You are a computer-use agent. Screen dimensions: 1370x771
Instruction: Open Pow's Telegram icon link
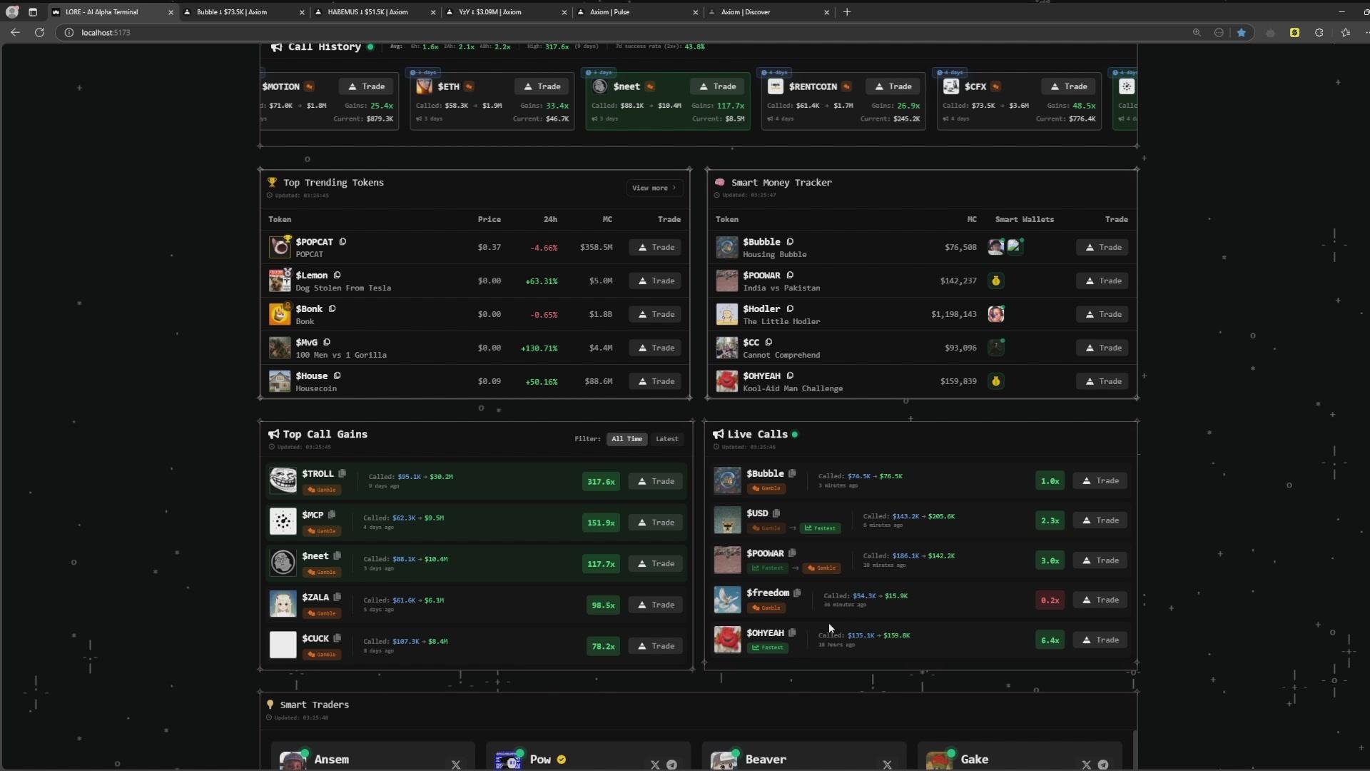pyautogui.click(x=671, y=764)
